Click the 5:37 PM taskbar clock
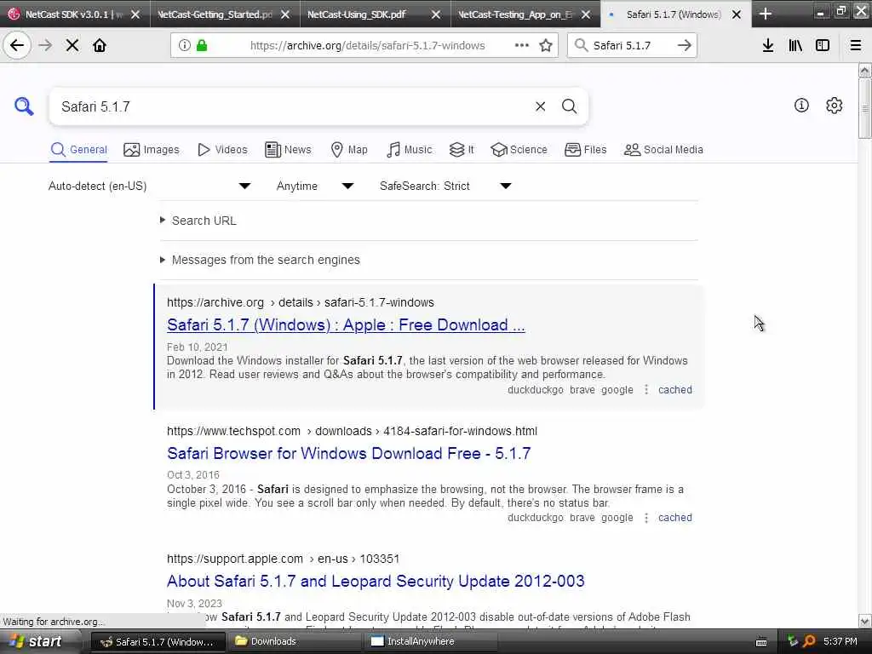The width and height of the screenshot is (872, 654). [840, 641]
